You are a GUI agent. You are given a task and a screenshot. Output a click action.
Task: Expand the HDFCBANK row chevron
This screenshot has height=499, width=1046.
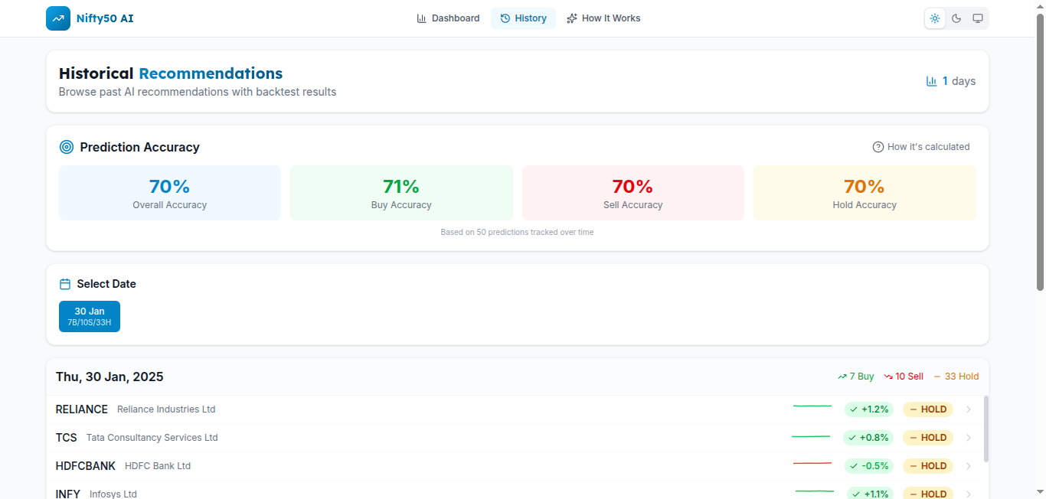click(969, 466)
